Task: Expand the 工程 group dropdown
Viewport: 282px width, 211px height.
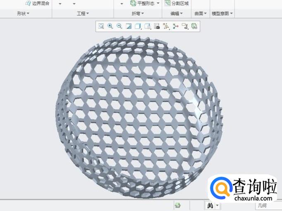Action: [x=83, y=14]
